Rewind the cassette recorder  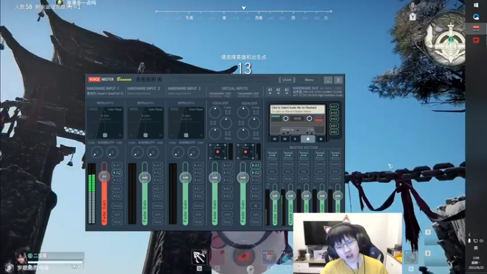point(275,139)
